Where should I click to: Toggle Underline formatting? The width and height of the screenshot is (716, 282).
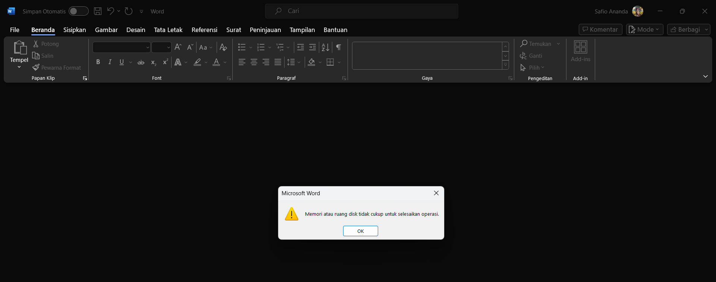coord(122,62)
